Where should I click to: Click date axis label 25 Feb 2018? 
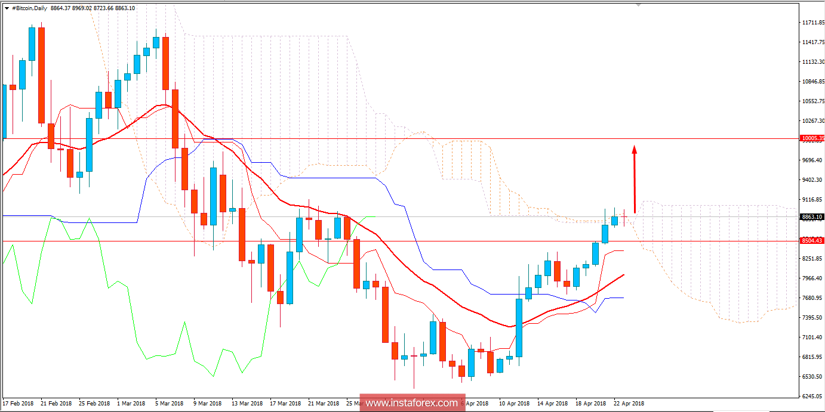click(95, 404)
